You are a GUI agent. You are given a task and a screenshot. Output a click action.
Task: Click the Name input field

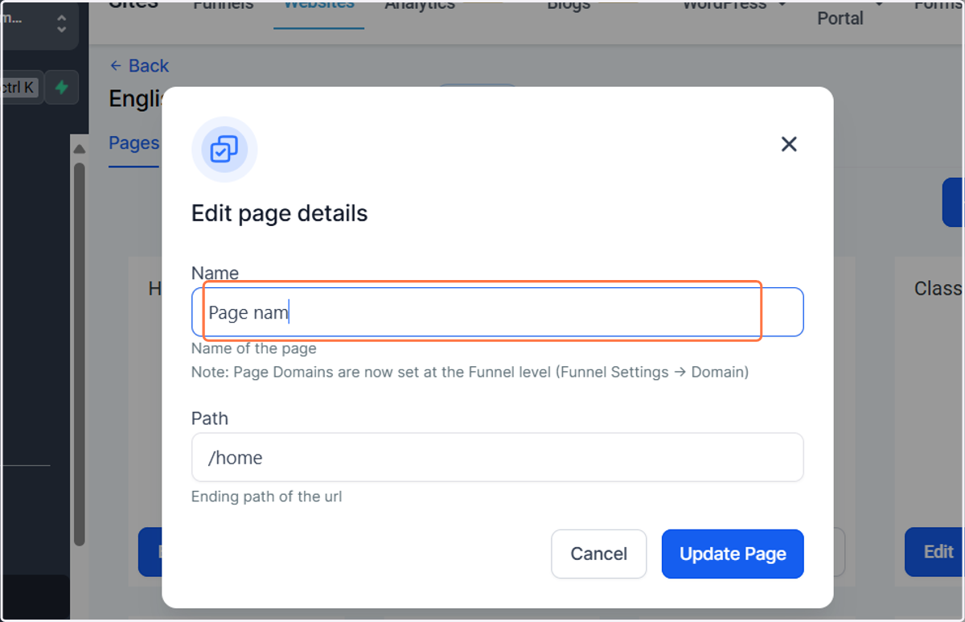tap(497, 312)
